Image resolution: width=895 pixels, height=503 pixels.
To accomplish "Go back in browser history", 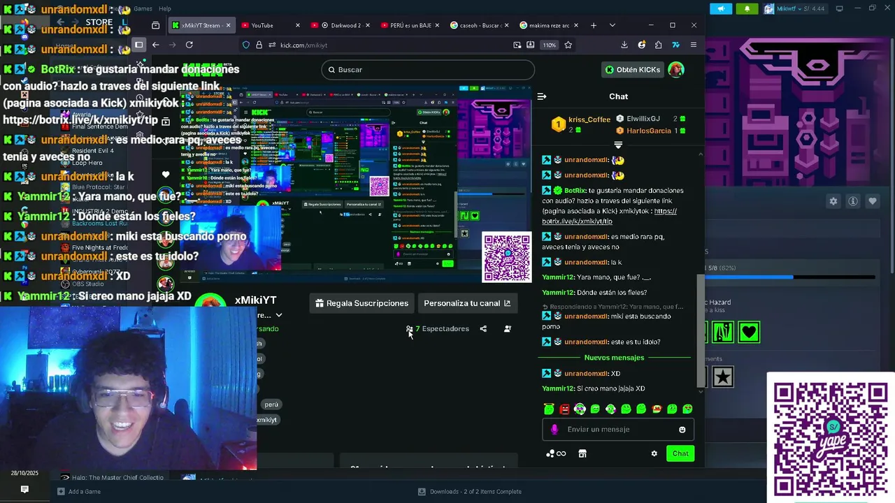I will [x=155, y=45].
